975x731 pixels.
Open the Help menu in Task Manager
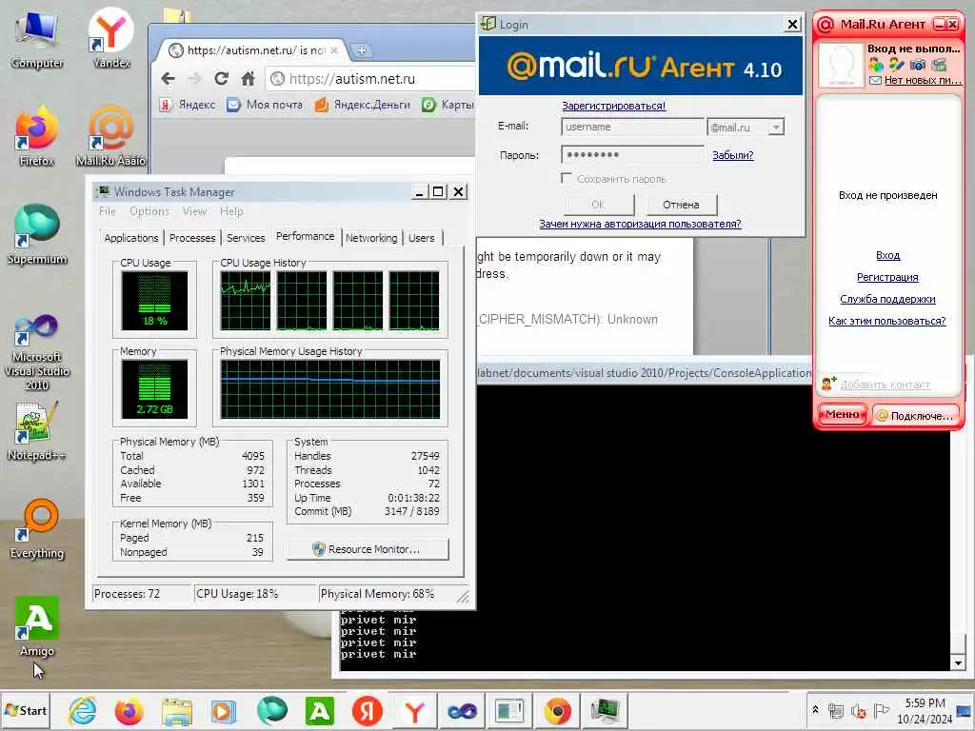click(x=231, y=211)
